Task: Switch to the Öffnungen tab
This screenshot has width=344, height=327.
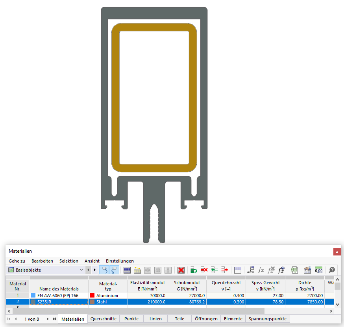Action: point(206,319)
